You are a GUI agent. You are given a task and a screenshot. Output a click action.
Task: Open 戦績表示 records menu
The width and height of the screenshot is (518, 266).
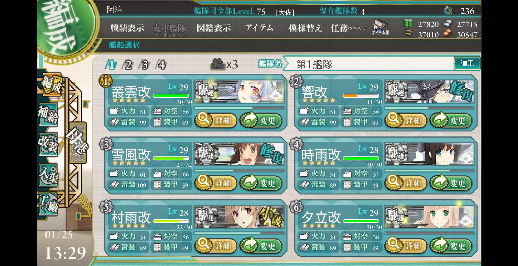coord(127,28)
